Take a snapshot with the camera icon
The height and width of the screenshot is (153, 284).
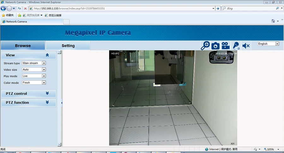pos(215,46)
